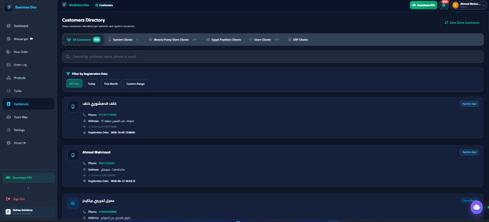Viewport: 489px width, 222px height.
Task: Click the Customers icon in the sidebar
Action: coord(9,104)
